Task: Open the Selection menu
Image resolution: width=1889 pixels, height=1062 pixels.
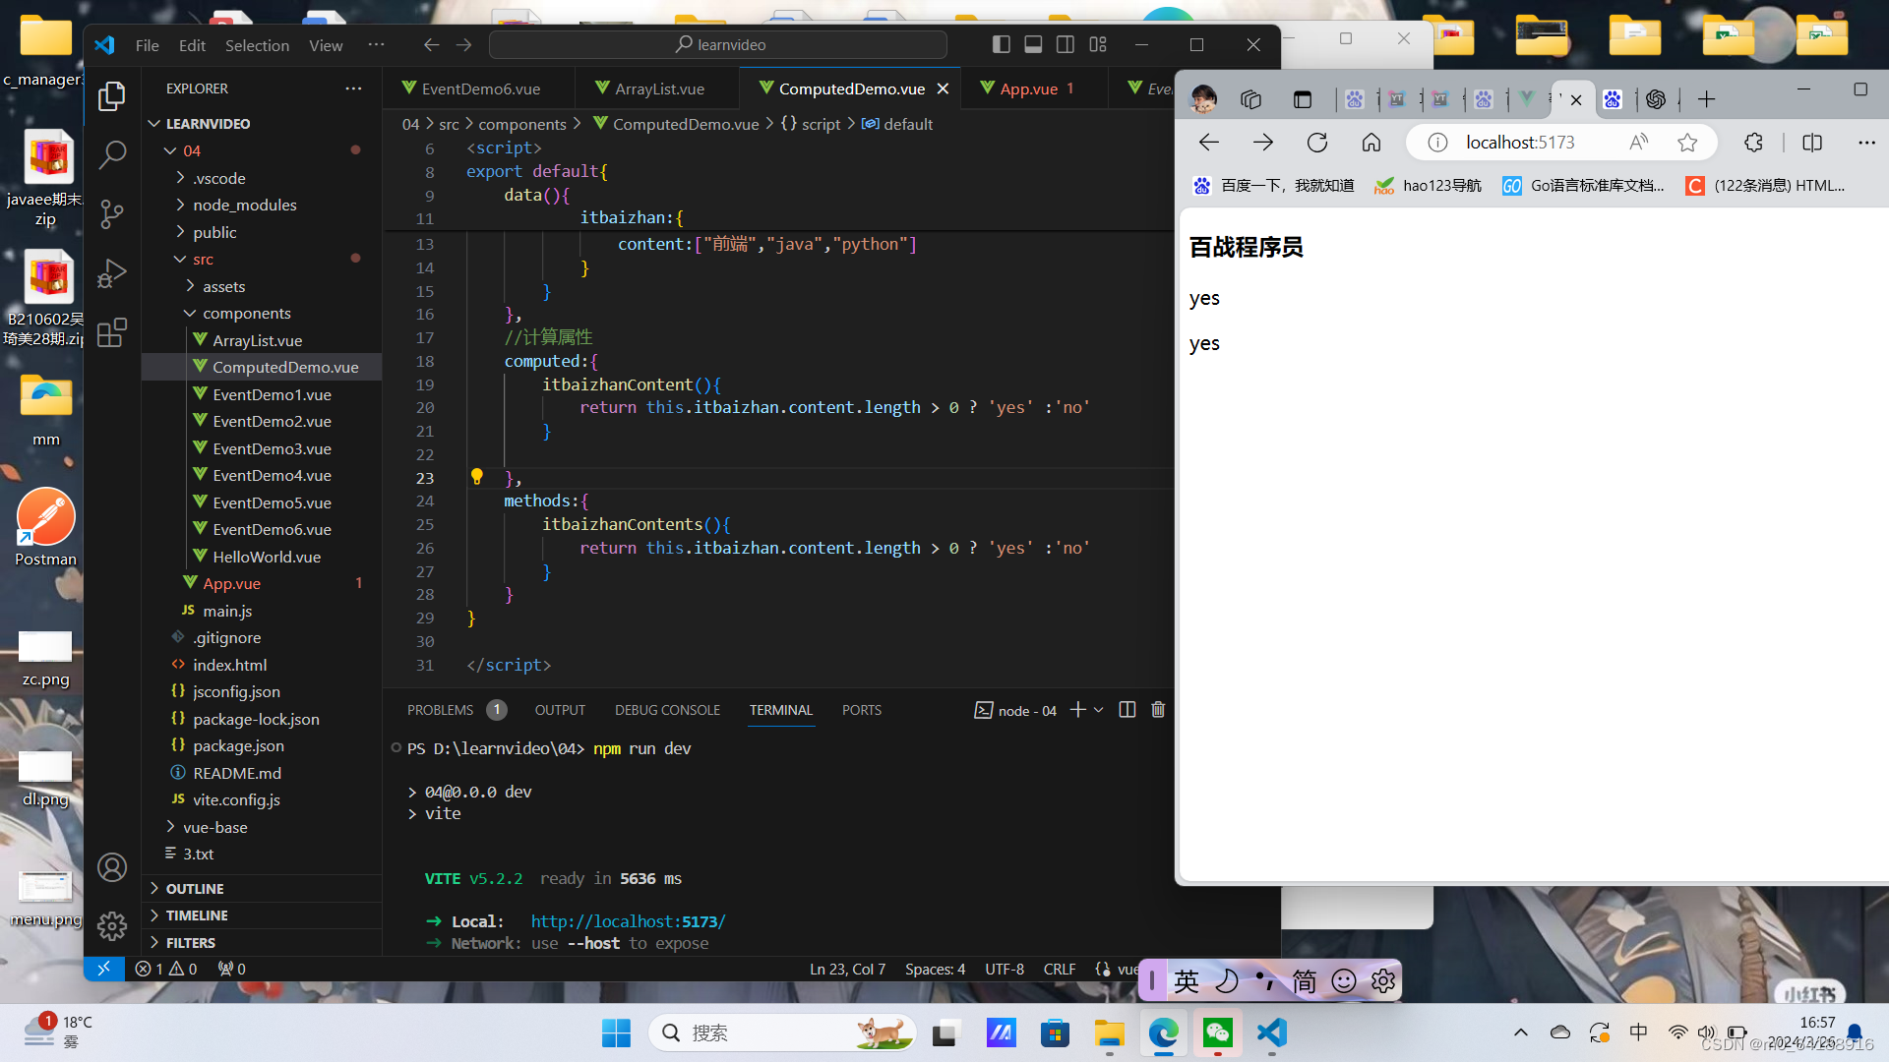Action: (257, 44)
